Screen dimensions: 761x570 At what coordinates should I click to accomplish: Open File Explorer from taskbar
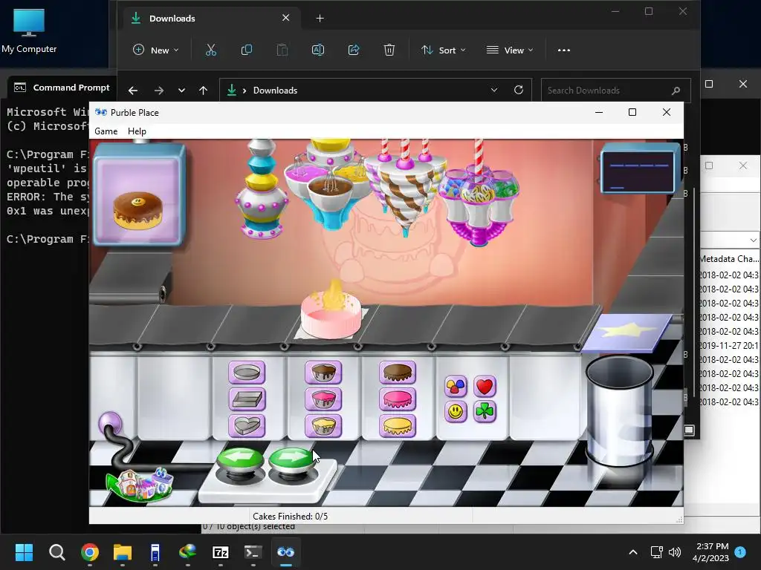click(x=123, y=552)
